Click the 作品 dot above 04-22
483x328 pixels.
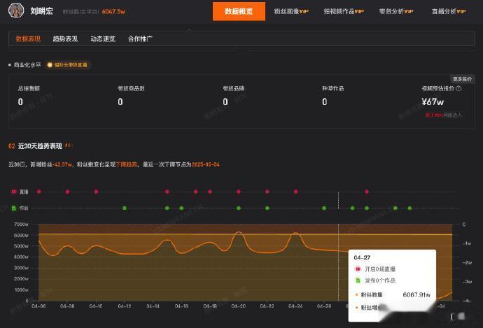coord(267,208)
